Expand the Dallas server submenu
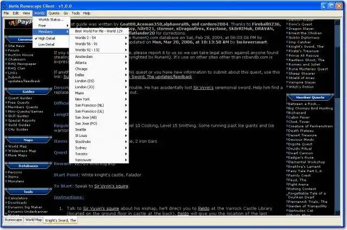 (x=99, y=75)
